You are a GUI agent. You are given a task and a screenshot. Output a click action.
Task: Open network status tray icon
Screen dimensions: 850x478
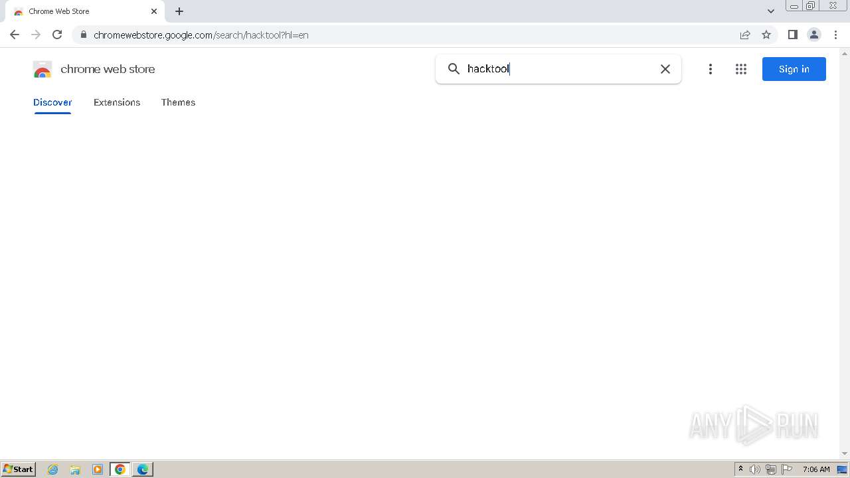point(771,469)
